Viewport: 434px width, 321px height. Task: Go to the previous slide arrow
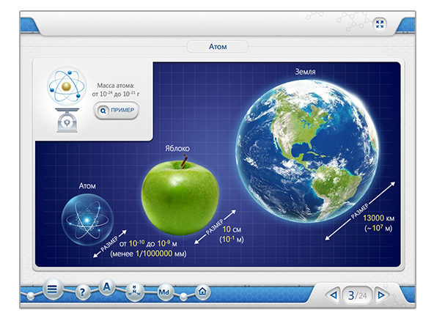[x=334, y=295]
